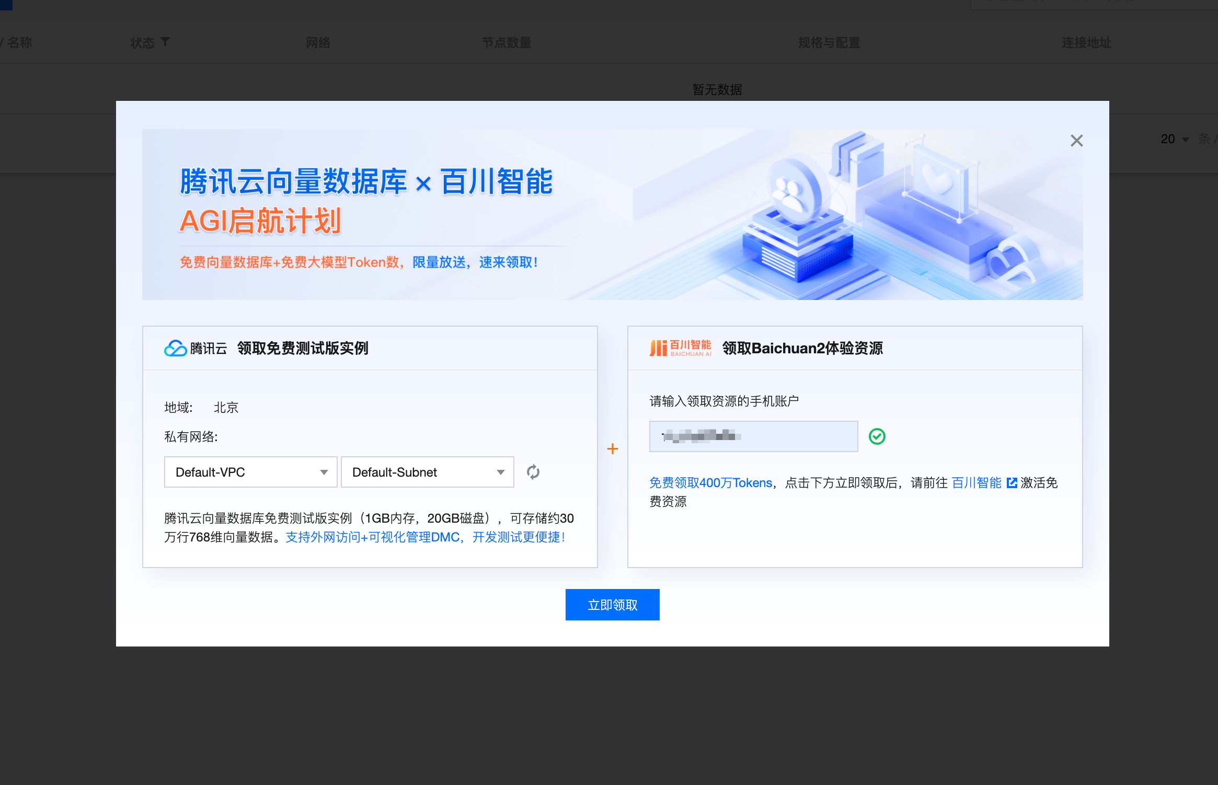Click the refresh icon beside Default-Subnet
Image resolution: width=1218 pixels, height=785 pixels.
tap(533, 472)
